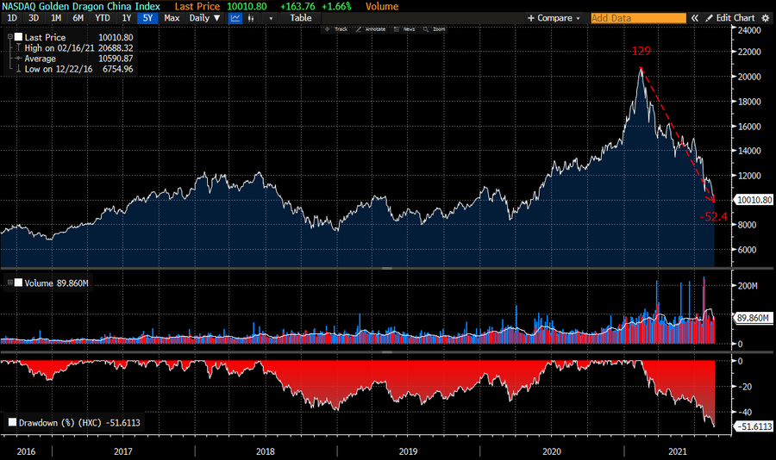Click the +163.76 net change value

(x=297, y=6)
